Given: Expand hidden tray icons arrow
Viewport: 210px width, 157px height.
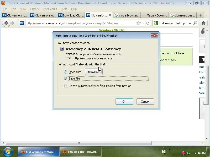Looking at the screenshot, I should tap(170, 153).
